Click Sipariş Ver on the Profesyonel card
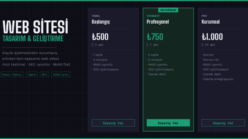 (x=168, y=123)
